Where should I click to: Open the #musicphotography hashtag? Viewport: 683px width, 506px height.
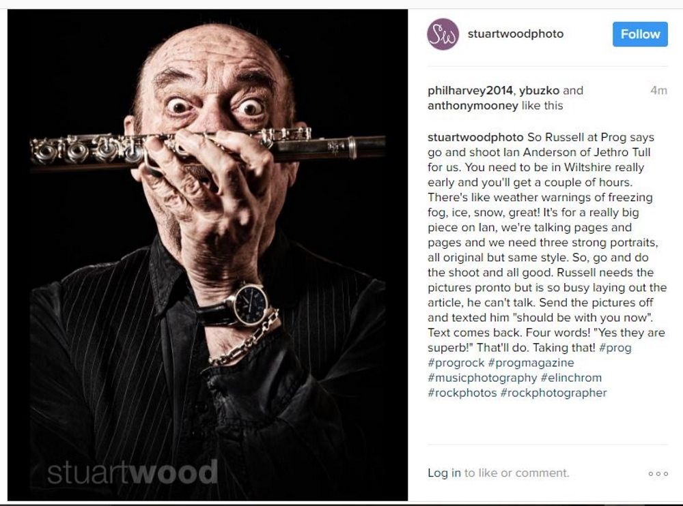pyautogui.click(x=482, y=378)
